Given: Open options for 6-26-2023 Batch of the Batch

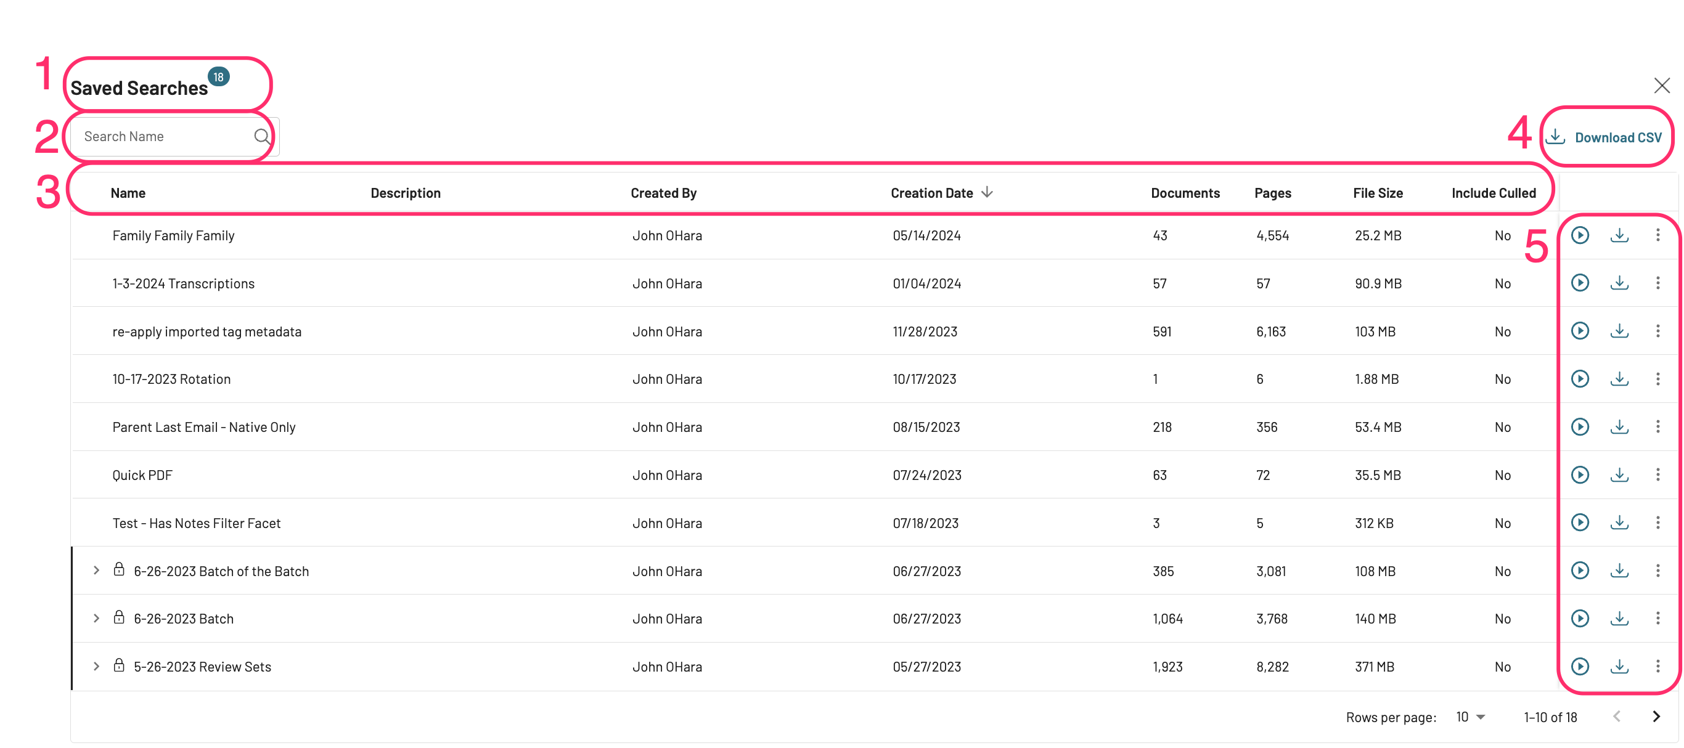Looking at the screenshot, I should [x=1658, y=571].
